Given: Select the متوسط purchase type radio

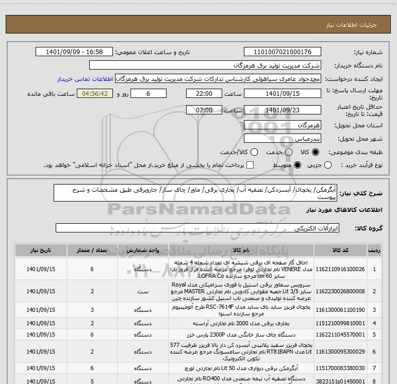Looking at the screenshot, I should click(297, 165).
